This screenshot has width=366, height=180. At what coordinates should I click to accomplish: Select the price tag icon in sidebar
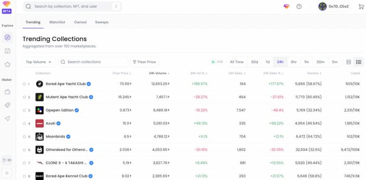[8, 105]
